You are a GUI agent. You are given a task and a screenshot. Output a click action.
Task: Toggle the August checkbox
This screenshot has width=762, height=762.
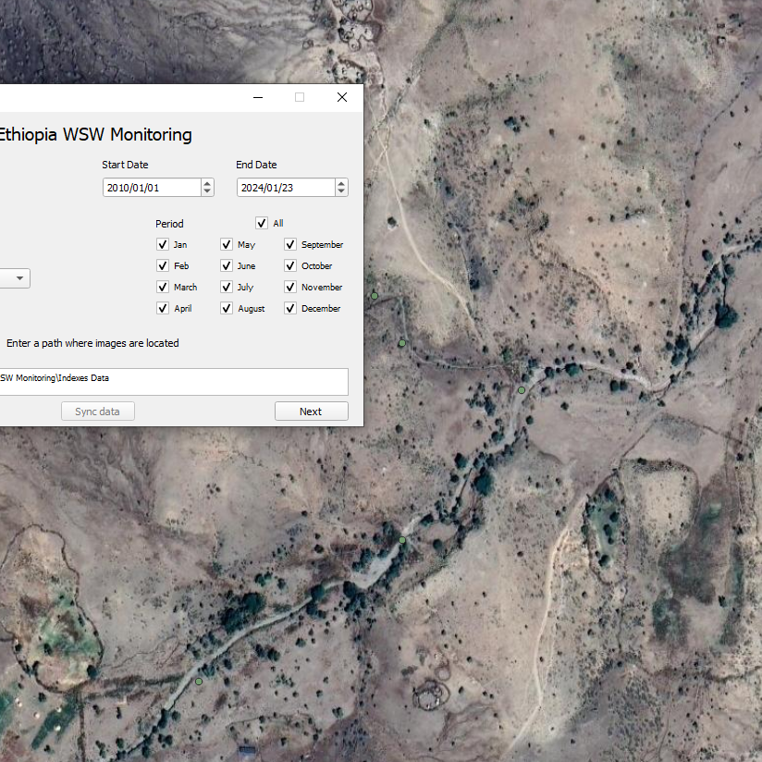tap(227, 309)
